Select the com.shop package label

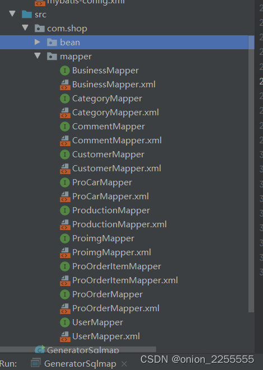67,29
